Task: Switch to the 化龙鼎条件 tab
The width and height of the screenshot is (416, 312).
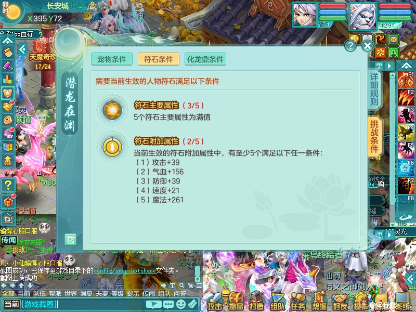Action: click(205, 59)
